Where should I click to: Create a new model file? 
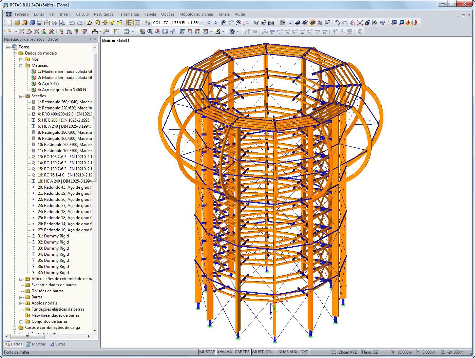[9, 23]
